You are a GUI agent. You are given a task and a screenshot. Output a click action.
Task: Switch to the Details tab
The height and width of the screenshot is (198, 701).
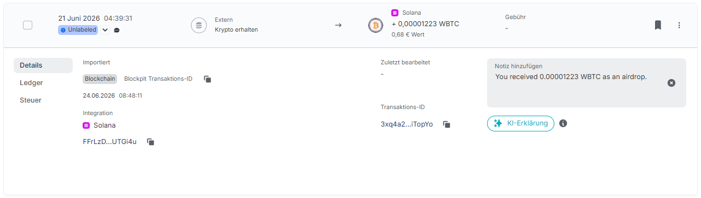pyautogui.click(x=43, y=65)
